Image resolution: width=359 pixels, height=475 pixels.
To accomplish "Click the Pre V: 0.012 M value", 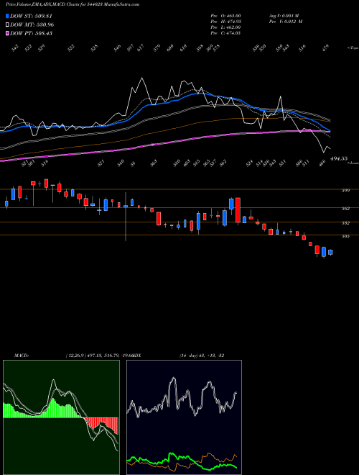I will (x=286, y=21).
